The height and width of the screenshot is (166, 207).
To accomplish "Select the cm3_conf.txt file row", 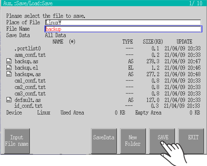I will (103, 94).
